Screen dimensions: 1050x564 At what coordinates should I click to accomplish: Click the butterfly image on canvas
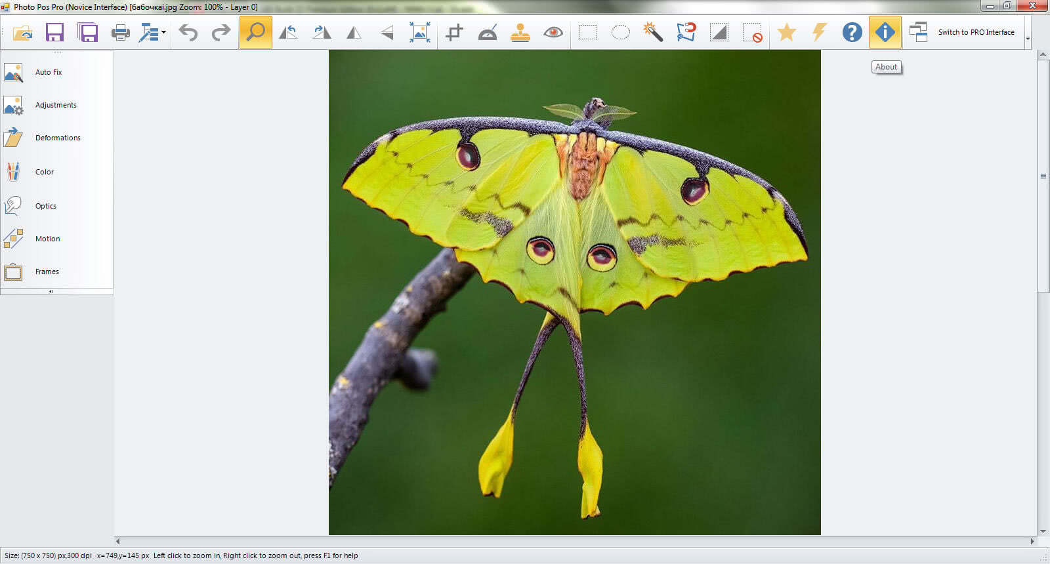574,292
